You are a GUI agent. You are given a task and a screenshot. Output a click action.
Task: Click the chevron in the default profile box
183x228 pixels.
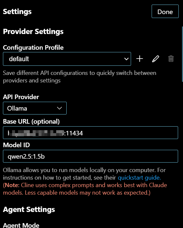click(x=126, y=59)
